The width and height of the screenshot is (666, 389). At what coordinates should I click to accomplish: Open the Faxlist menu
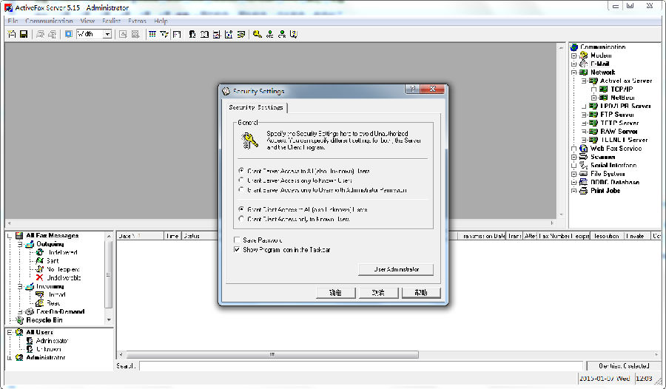click(x=111, y=21)
